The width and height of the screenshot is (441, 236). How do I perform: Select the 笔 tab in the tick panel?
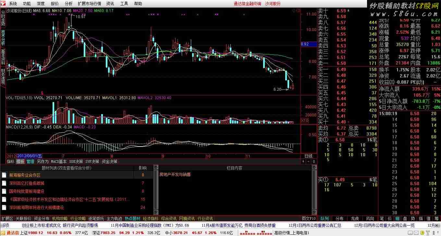[382, 218]
